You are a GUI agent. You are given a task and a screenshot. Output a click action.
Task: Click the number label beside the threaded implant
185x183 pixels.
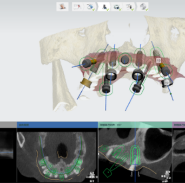click(159, 60)
